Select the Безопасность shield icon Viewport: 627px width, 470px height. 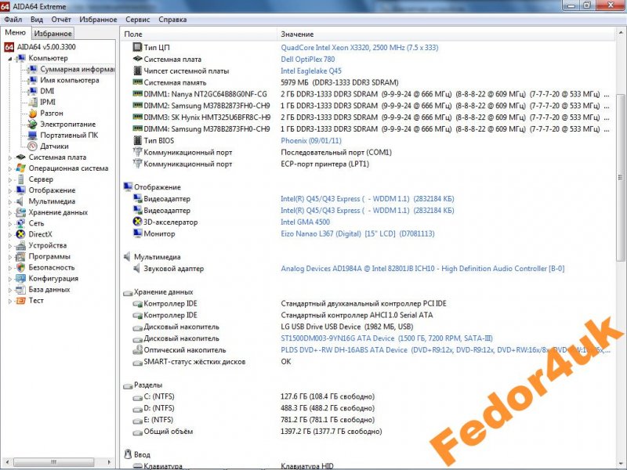coord(20,267)
